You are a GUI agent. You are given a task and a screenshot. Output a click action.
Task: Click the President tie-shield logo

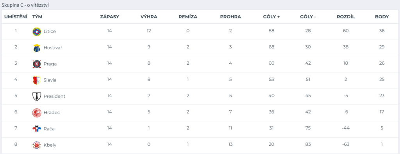(x=37, y=96)
